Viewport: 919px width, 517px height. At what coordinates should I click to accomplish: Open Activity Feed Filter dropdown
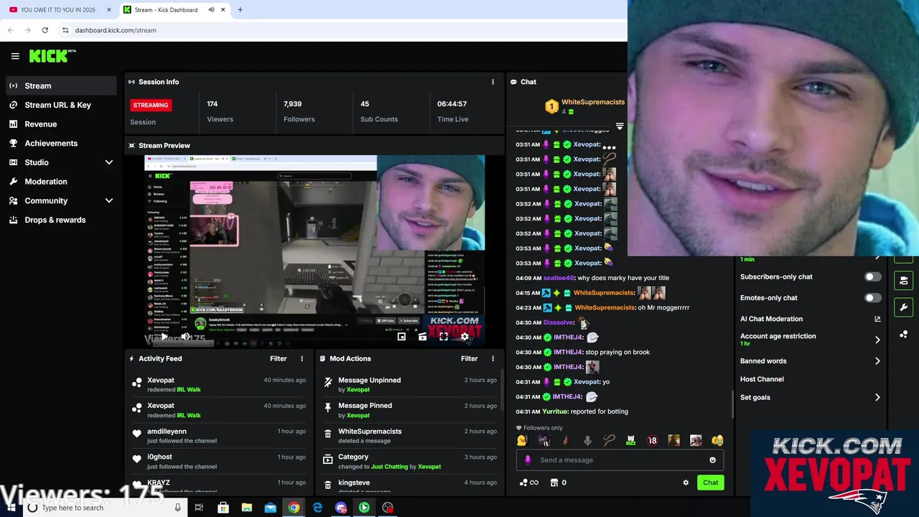tap(278, 358)
